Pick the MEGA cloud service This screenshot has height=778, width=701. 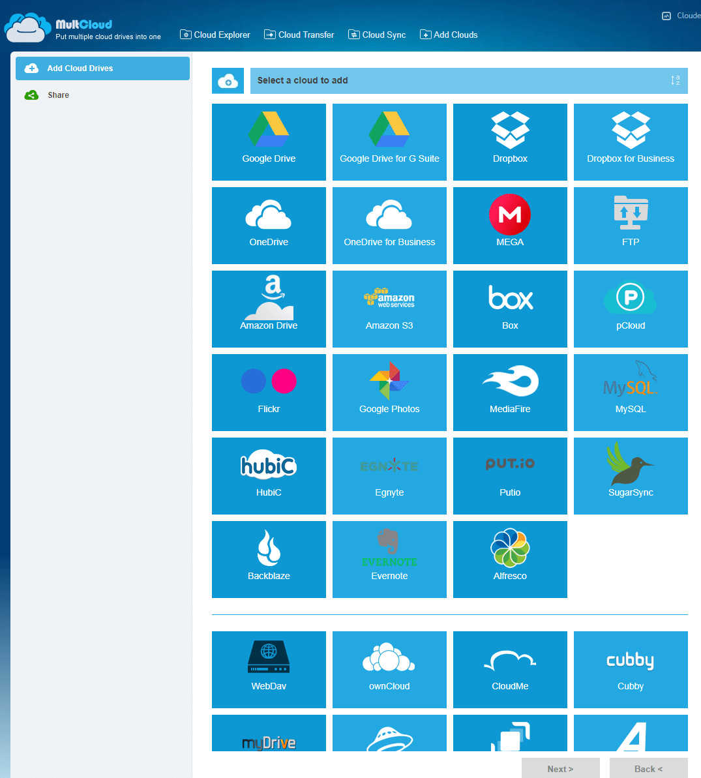coord(510,225)
